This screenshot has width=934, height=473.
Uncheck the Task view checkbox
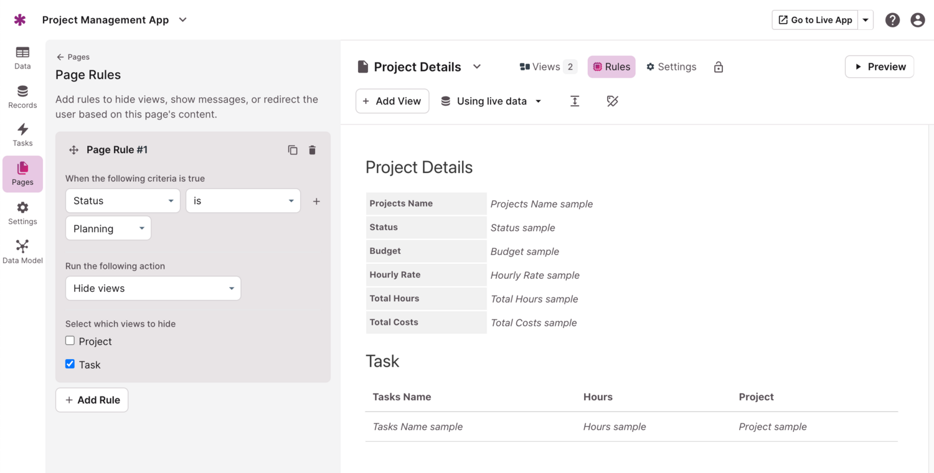tap(70, 364)
